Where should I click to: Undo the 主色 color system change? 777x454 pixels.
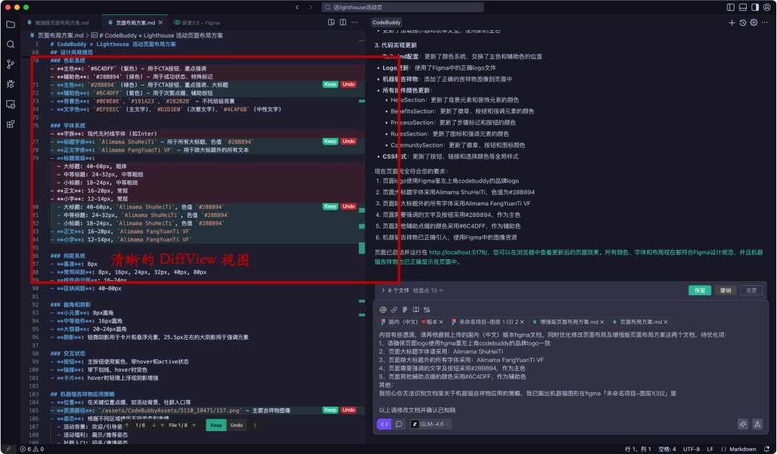pos(348,84)
